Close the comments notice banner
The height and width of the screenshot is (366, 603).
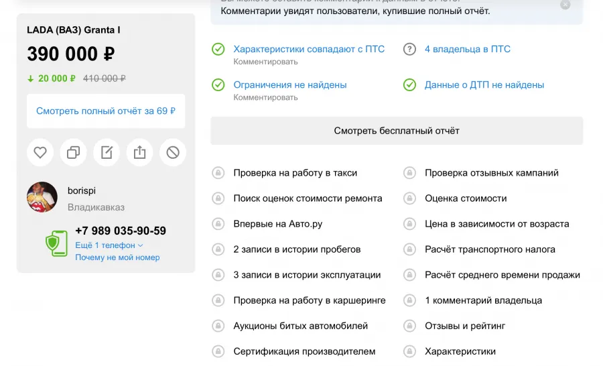[x=565, y=5]
